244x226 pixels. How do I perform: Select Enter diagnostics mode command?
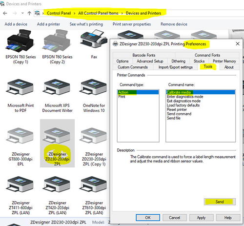tap(201, 97)
